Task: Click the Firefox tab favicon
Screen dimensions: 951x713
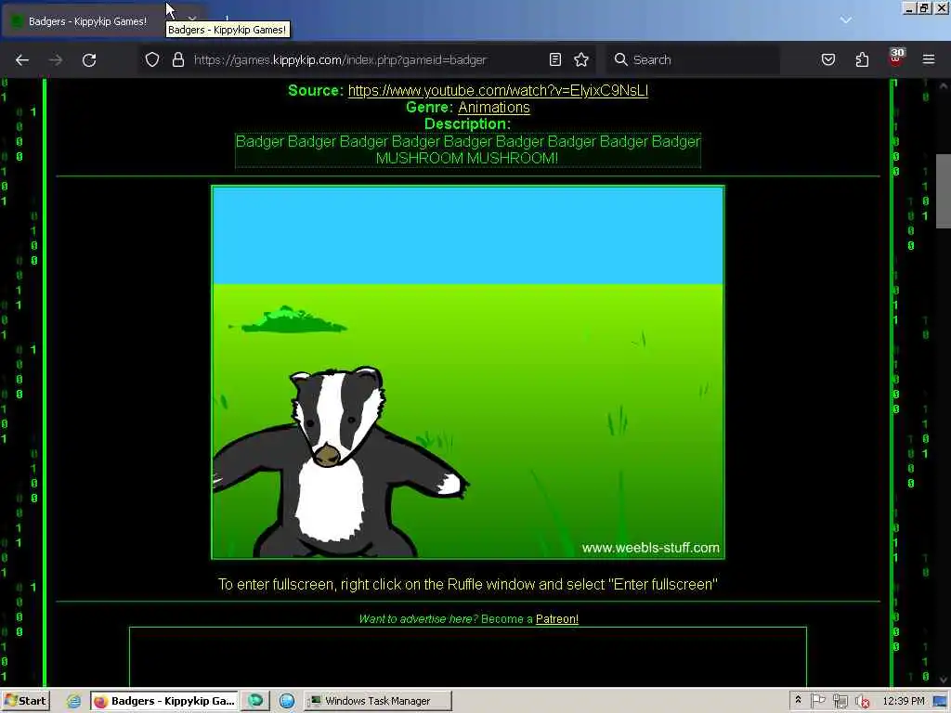Action: tap(18, 21)
